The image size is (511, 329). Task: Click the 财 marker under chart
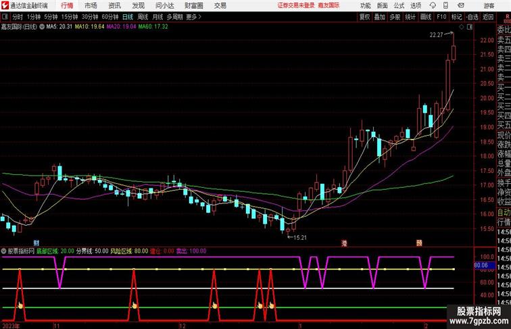pos(36,243)
